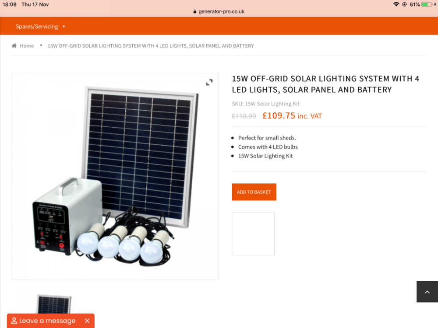Open the Leave a message chat
The height and width of the screenshot is (328, 438).
coord(47,321)
